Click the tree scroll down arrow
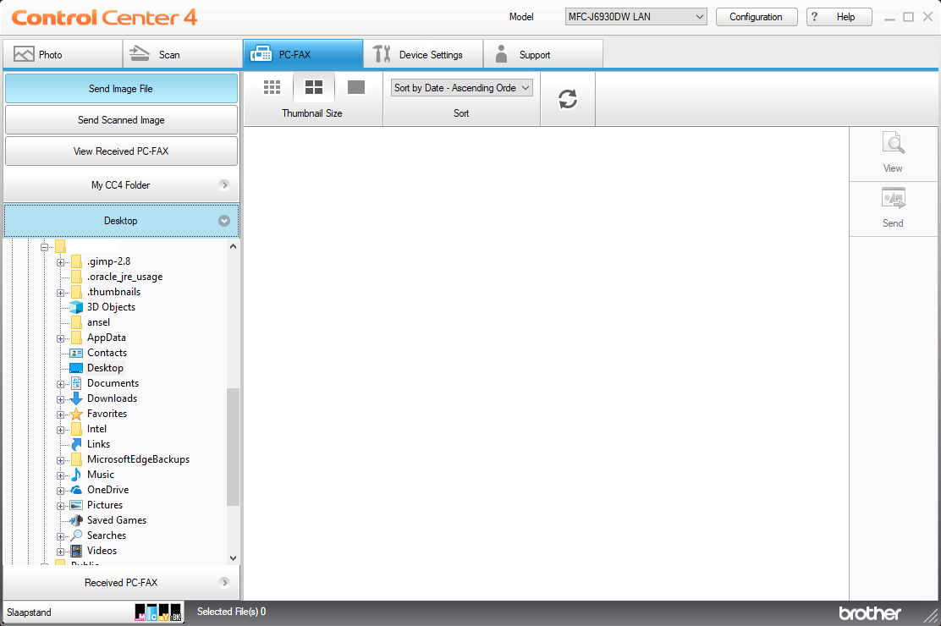This screenshot has width=941, height=626. 233,558
